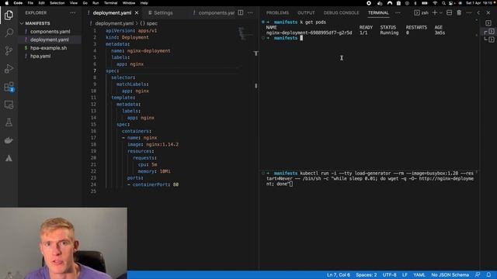Viewport: 497px width, 279px height.
Task: Open the PROBLEMS panel tab
Action: coord(277,12)
